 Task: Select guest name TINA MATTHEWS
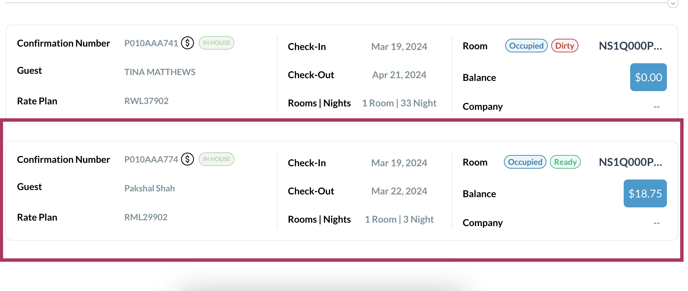tap(160, 72)
